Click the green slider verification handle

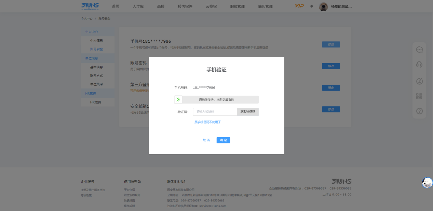(x=178, y=100)
